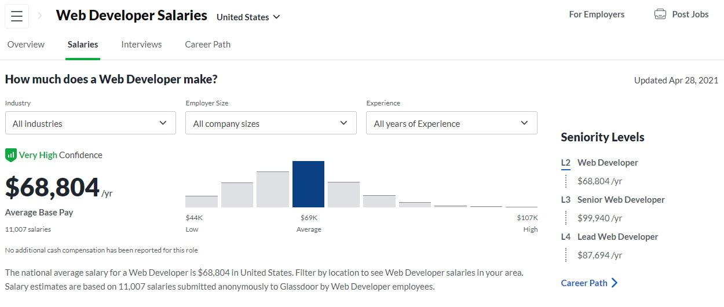Click the highlighted blue $69K average bar

point(308,184)
